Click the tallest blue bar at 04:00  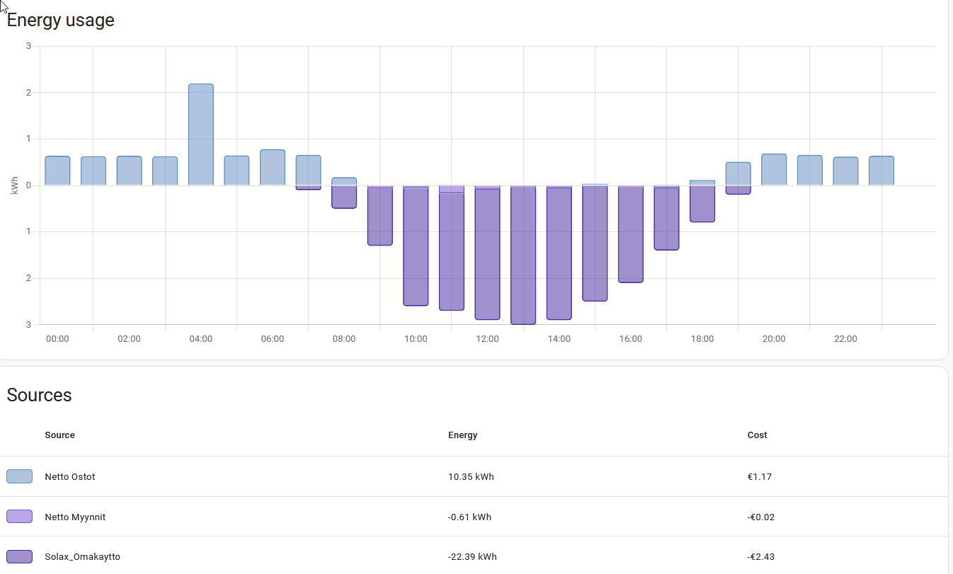(x=200, y=134)
